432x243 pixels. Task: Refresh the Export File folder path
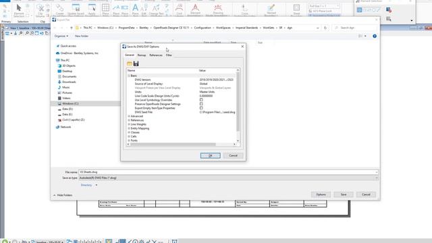(325, 28)
